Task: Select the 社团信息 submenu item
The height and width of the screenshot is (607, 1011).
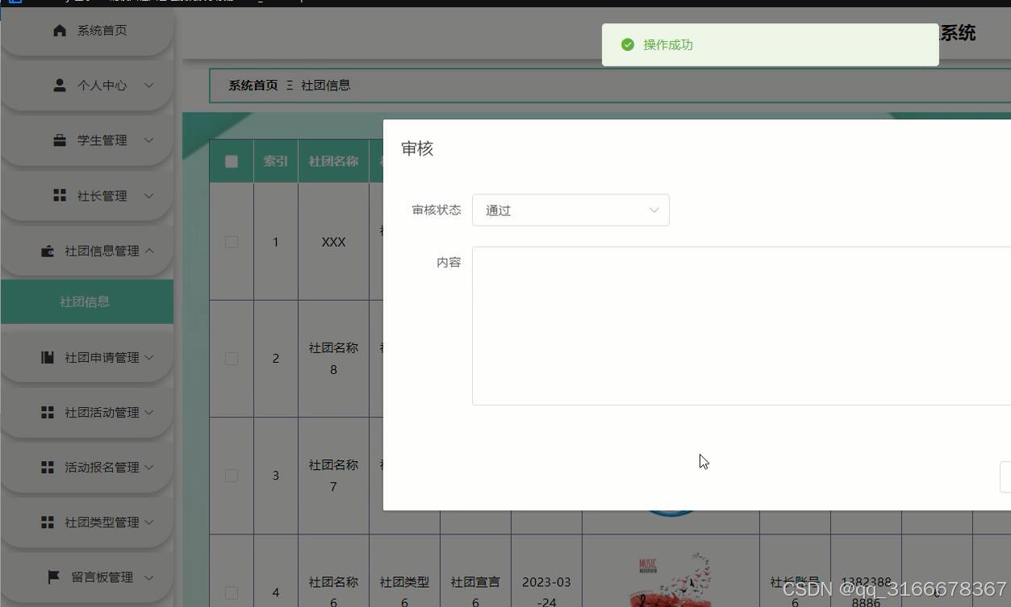Action: (x=87, y=301)
